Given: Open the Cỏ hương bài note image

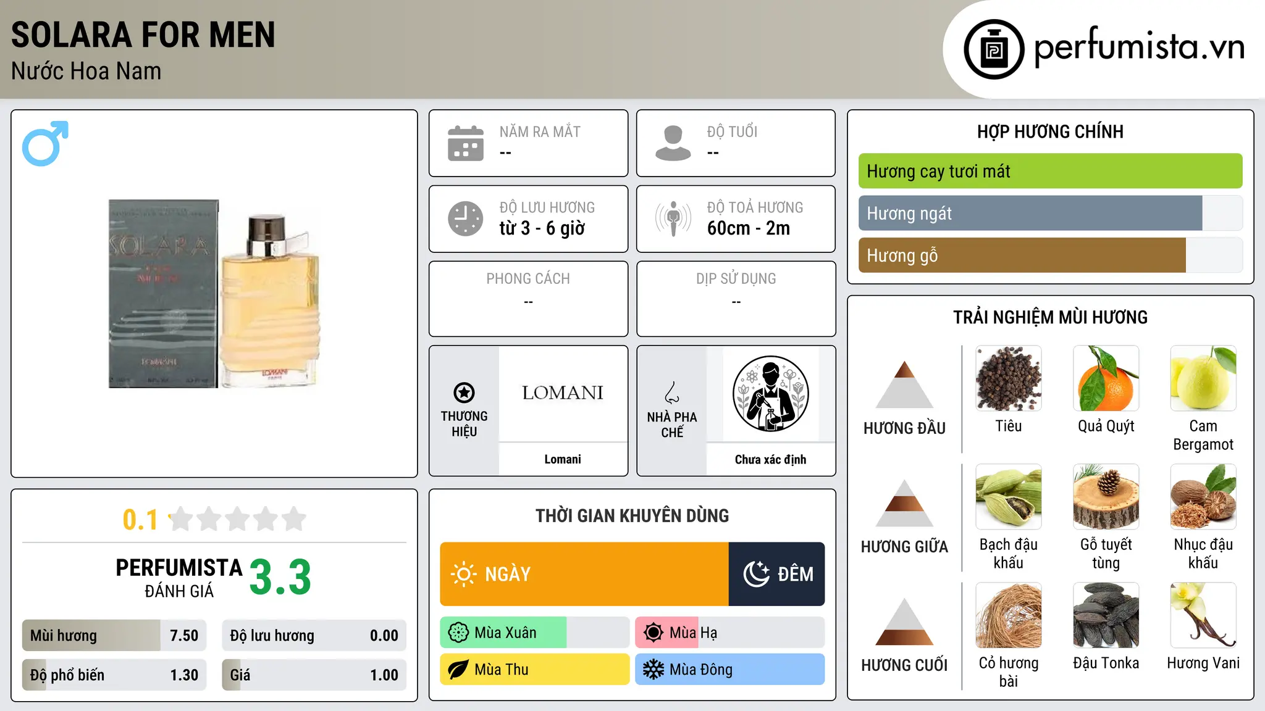Looking at the screenshot, I should 1009,615.
